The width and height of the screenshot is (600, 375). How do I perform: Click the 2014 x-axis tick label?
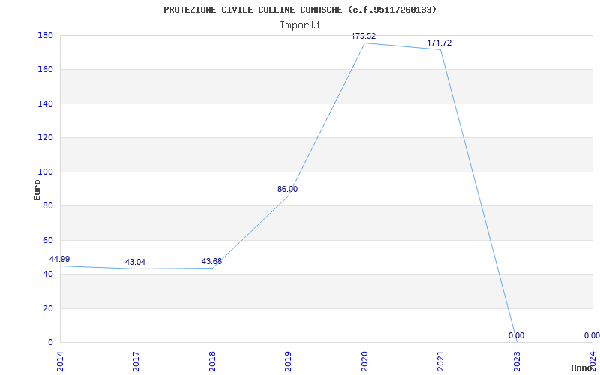tap(61, 359)
